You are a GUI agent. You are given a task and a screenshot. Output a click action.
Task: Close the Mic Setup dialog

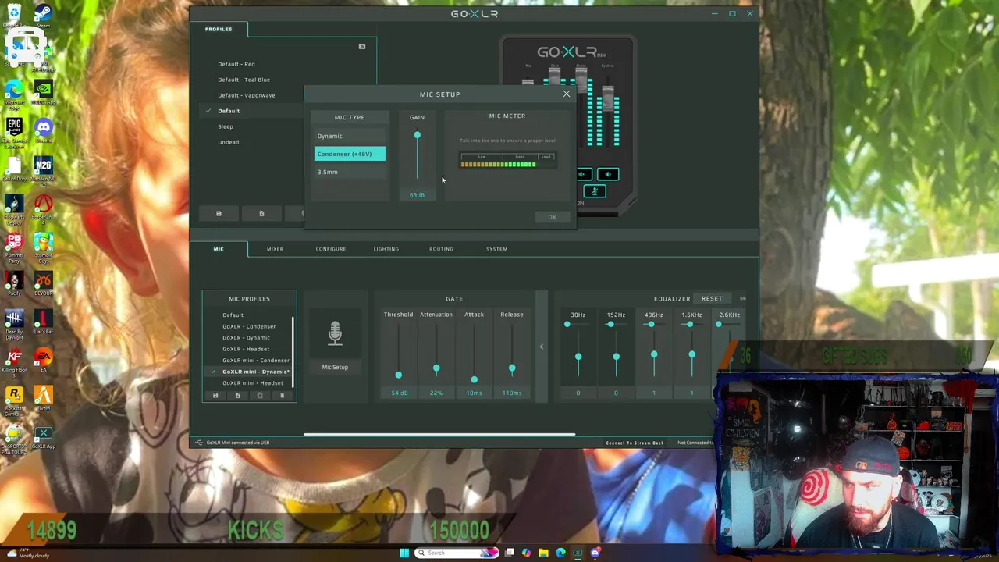[x=567, y=94]
